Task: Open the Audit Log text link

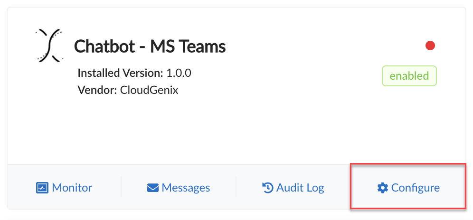Action: coord(301,188)
